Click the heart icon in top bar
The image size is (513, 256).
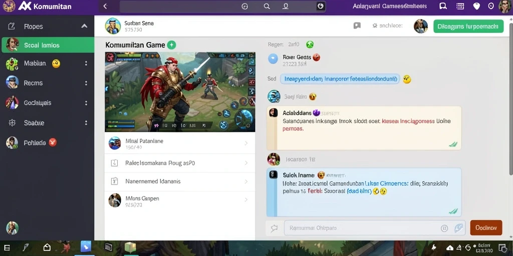[476, 6]
